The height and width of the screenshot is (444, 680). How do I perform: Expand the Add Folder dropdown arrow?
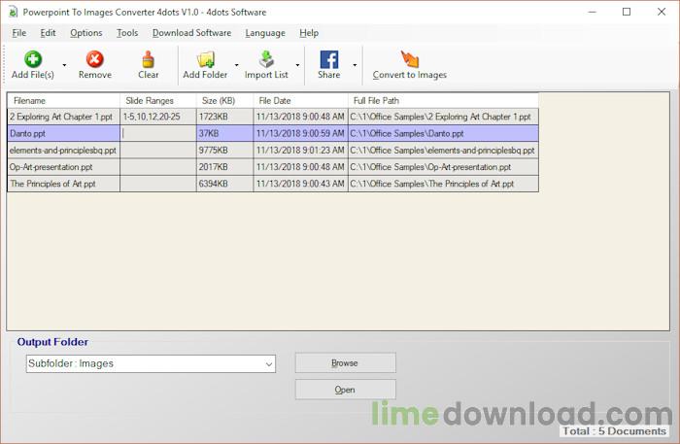click(236, 65)
